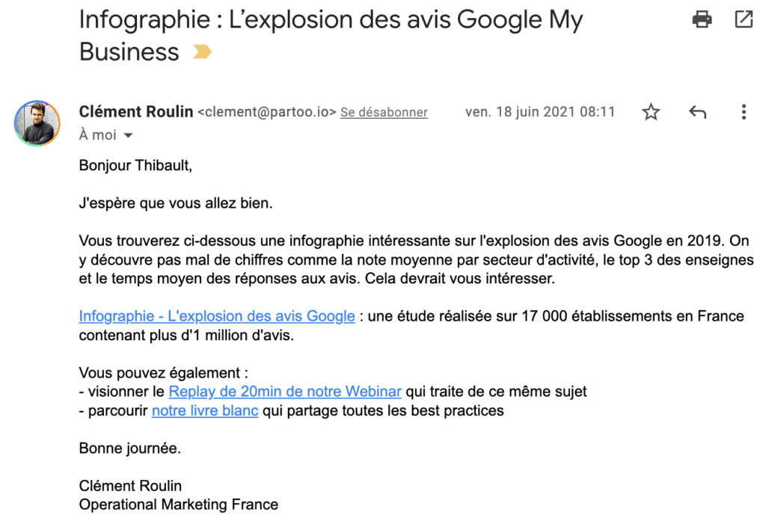Screen dimensions: 766x524
Task: Open the three-dot more options menu
Action: coord(744,112)
